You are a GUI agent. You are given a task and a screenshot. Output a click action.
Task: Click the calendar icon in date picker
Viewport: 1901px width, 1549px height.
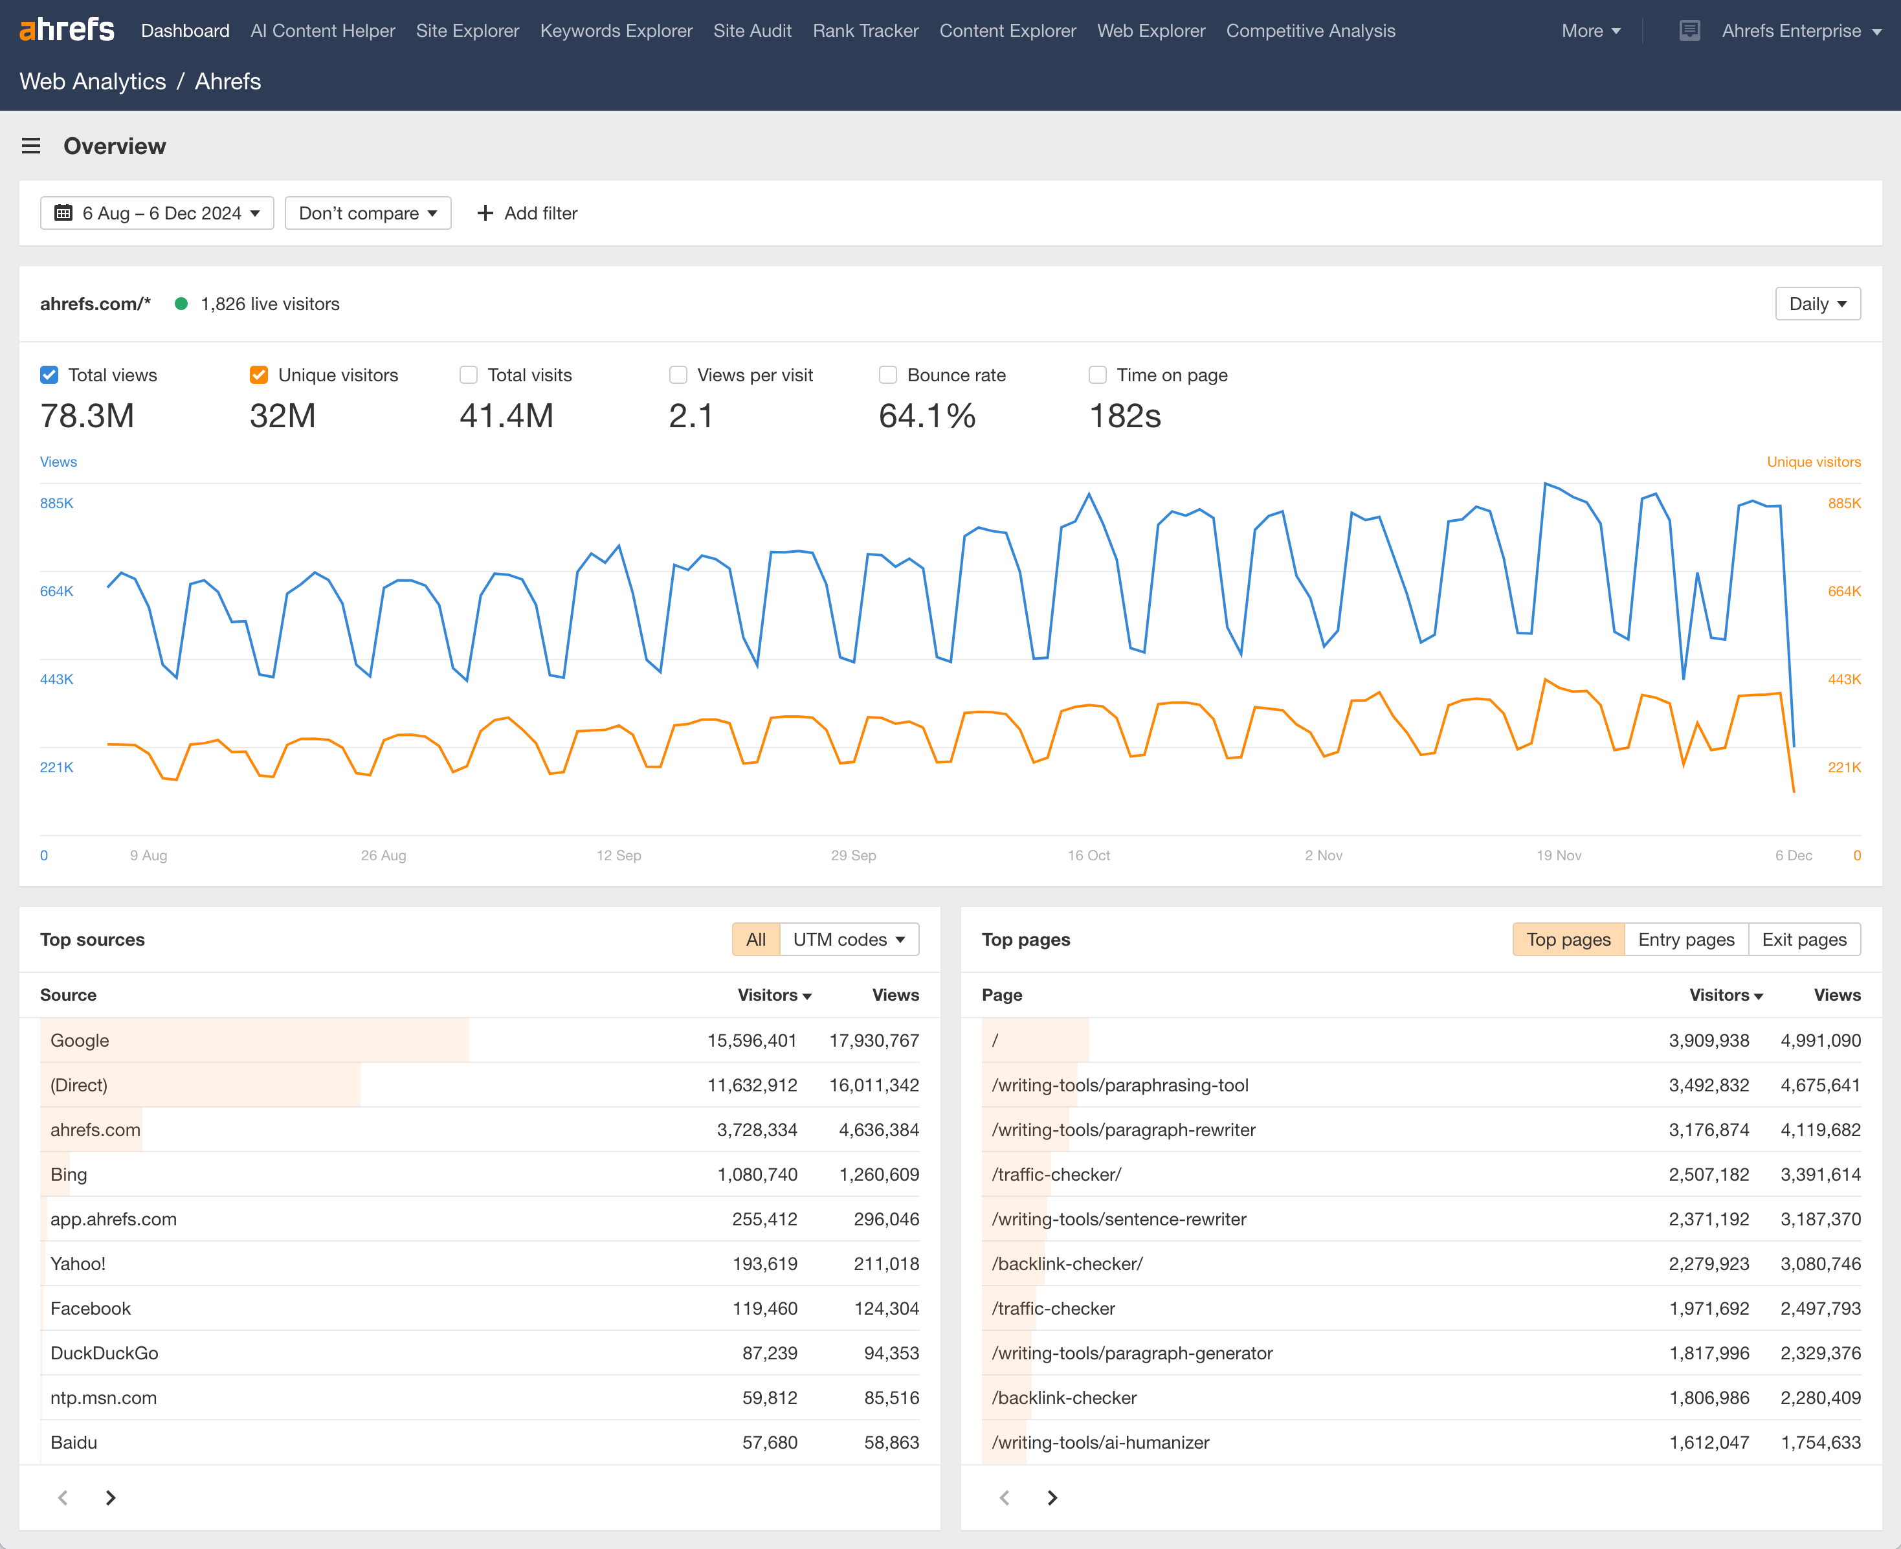[63, 212]
